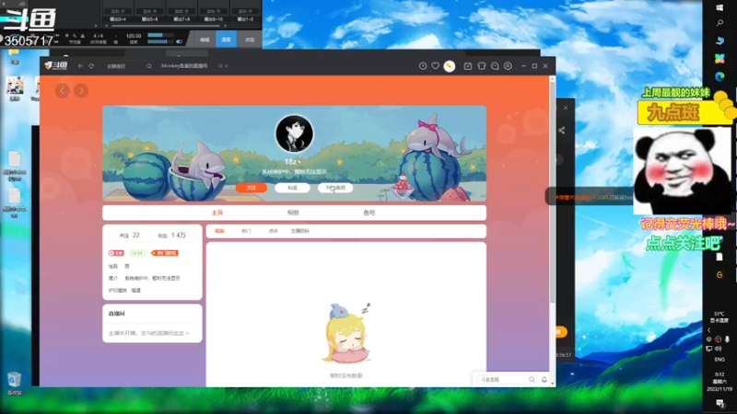Select the 鱼吧 profile tab
Image resolution: width=737 pixels, height=414 pixels.
369,213
